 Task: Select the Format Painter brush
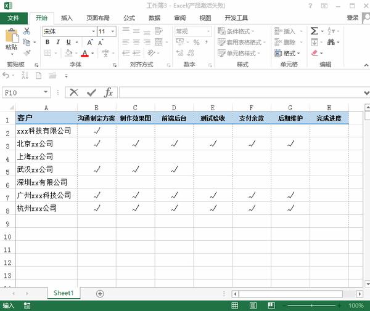27,53
